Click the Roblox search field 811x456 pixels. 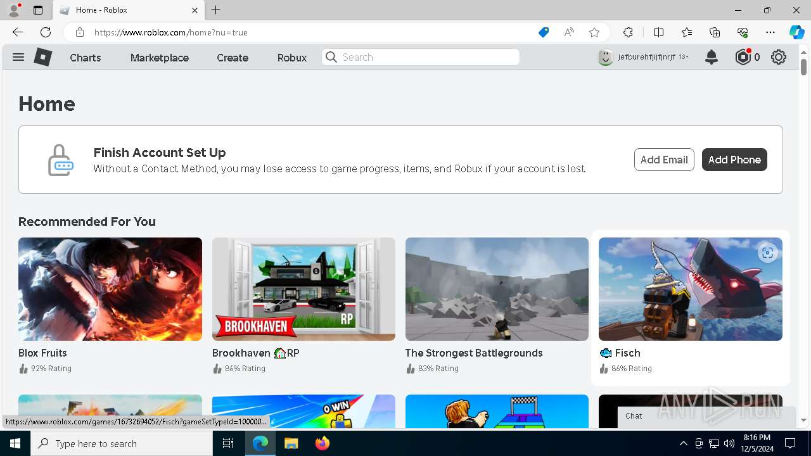pyautogui.click(x=421, y=57)
